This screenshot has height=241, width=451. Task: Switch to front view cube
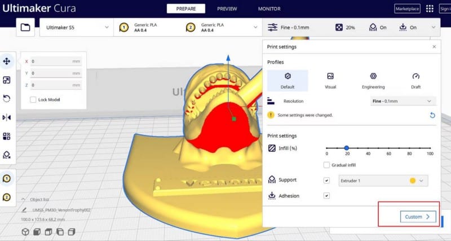(37, 231)
